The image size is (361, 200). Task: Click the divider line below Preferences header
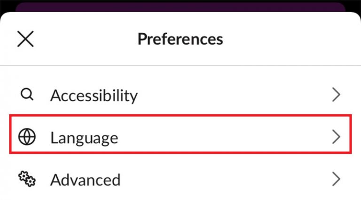180,66
